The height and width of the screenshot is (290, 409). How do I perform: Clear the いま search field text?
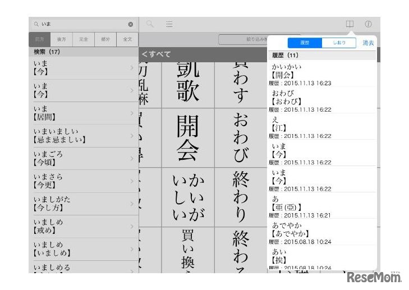tap(130, 24)
